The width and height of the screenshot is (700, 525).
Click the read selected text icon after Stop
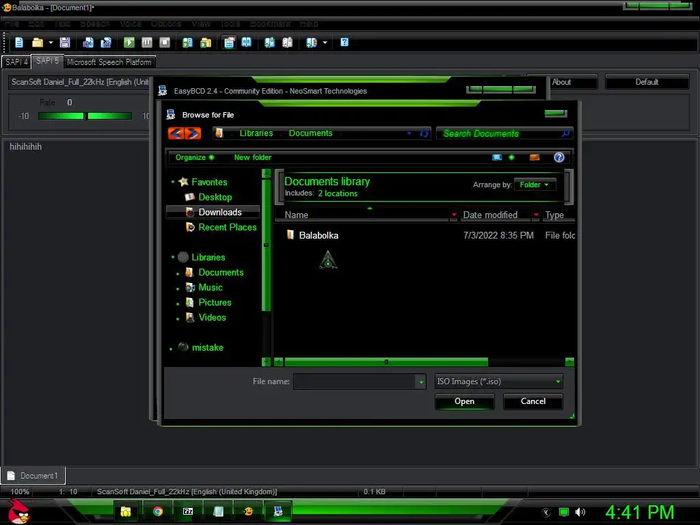(x=187, y=42)
